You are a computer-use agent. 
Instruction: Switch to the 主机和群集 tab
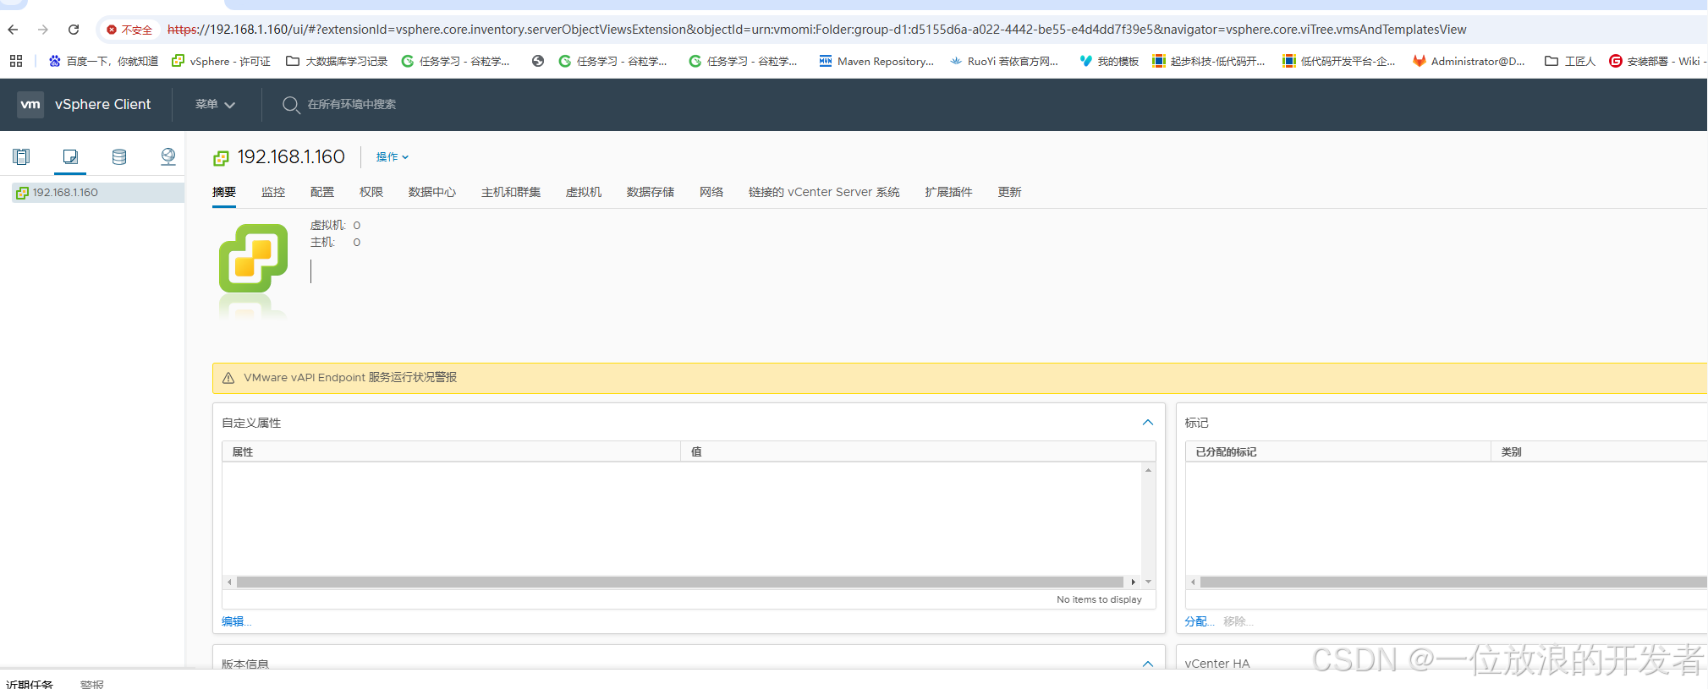[511, 193]
